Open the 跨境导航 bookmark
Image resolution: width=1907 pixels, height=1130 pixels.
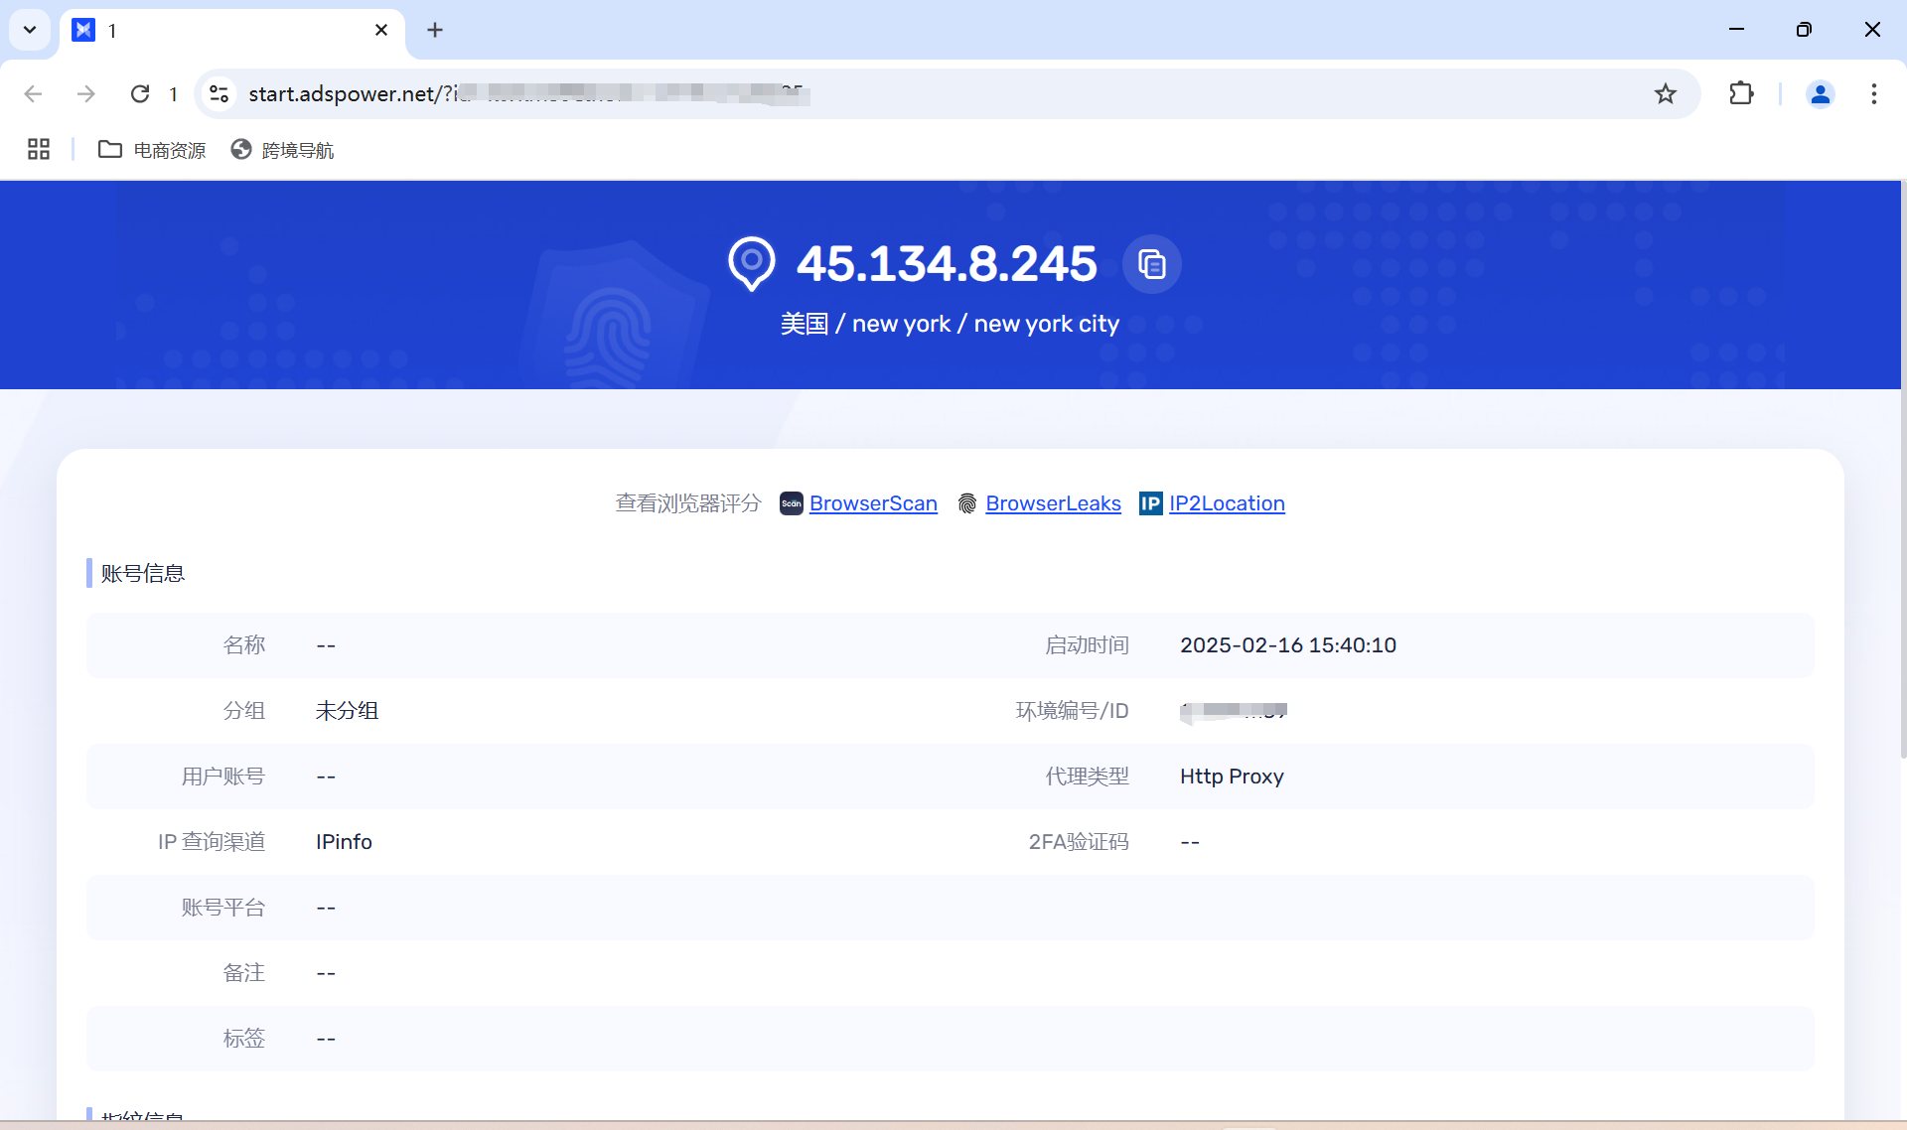[x=283, y=150]
